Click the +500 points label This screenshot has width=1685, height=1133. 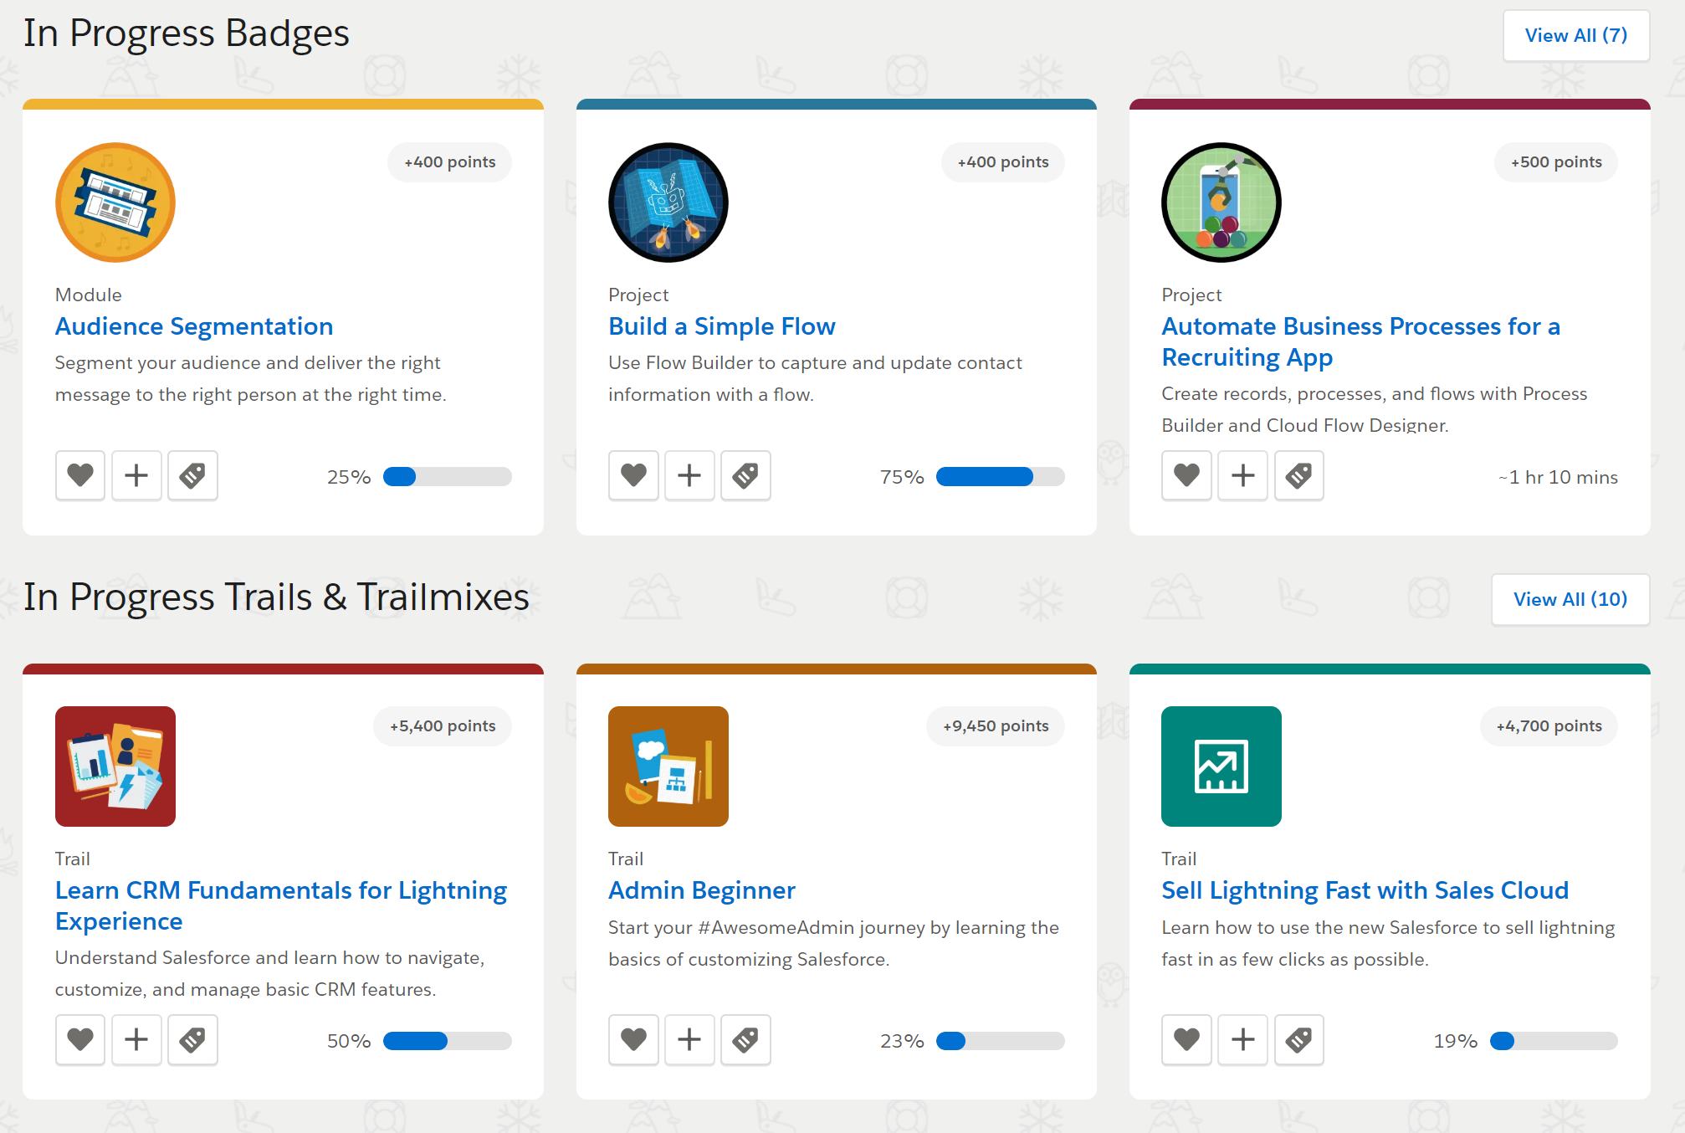coord(1556,162)
